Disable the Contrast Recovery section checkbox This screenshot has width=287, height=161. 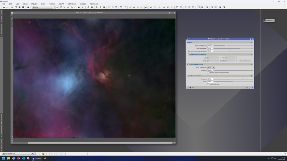tap(188, 65)
